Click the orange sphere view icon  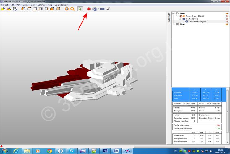[66, 9]
